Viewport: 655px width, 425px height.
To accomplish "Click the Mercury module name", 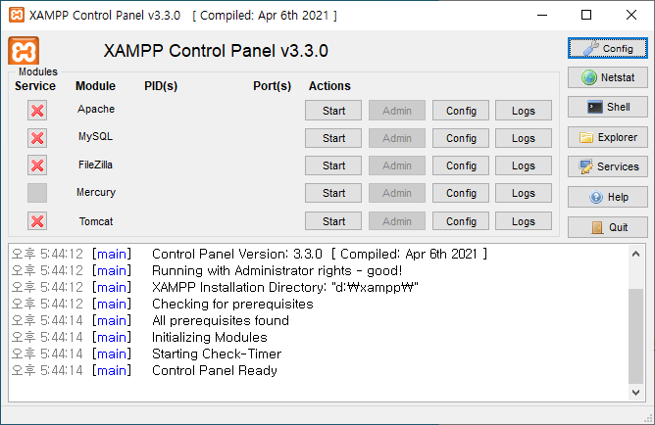I will [96, 192].
